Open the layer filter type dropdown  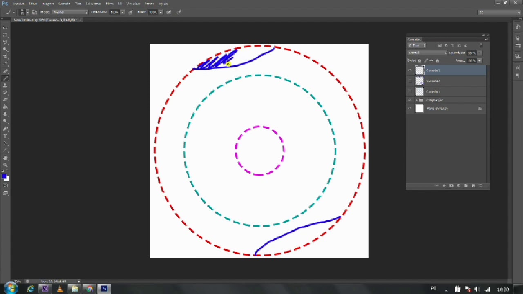coord(417,45)
